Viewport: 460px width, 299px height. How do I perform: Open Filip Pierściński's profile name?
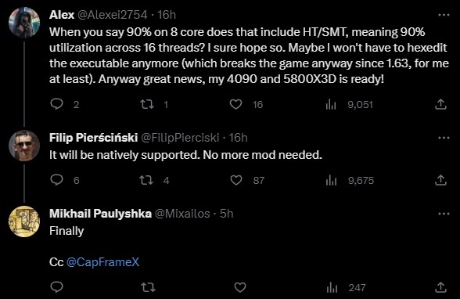93,137
